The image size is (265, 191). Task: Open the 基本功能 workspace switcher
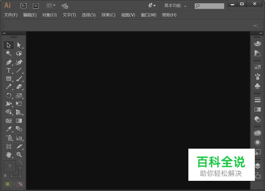pyautogui.click(x=175, y=6)
